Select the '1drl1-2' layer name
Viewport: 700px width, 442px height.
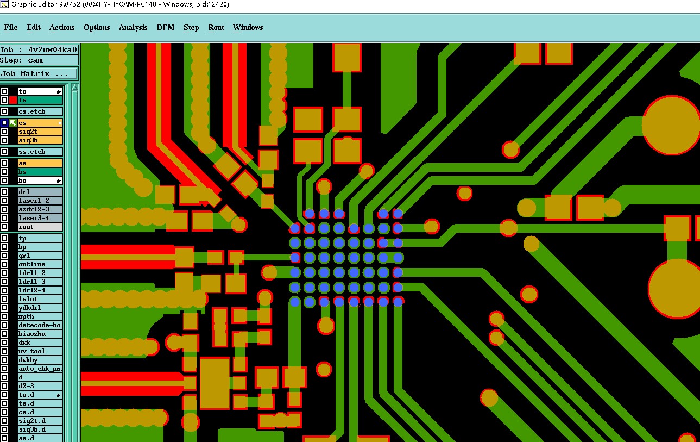[40, 273]
